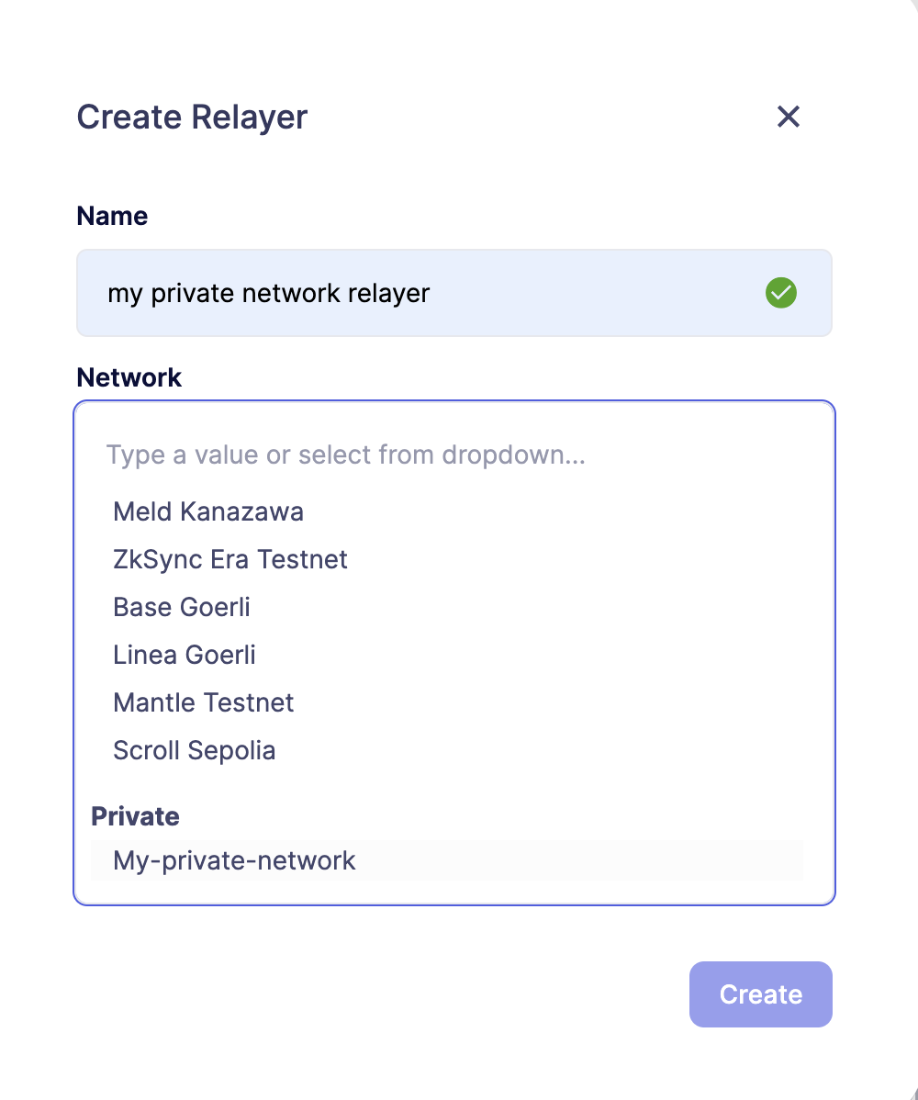Click the Name field label

pyautogui.click(x=112, y=216)
